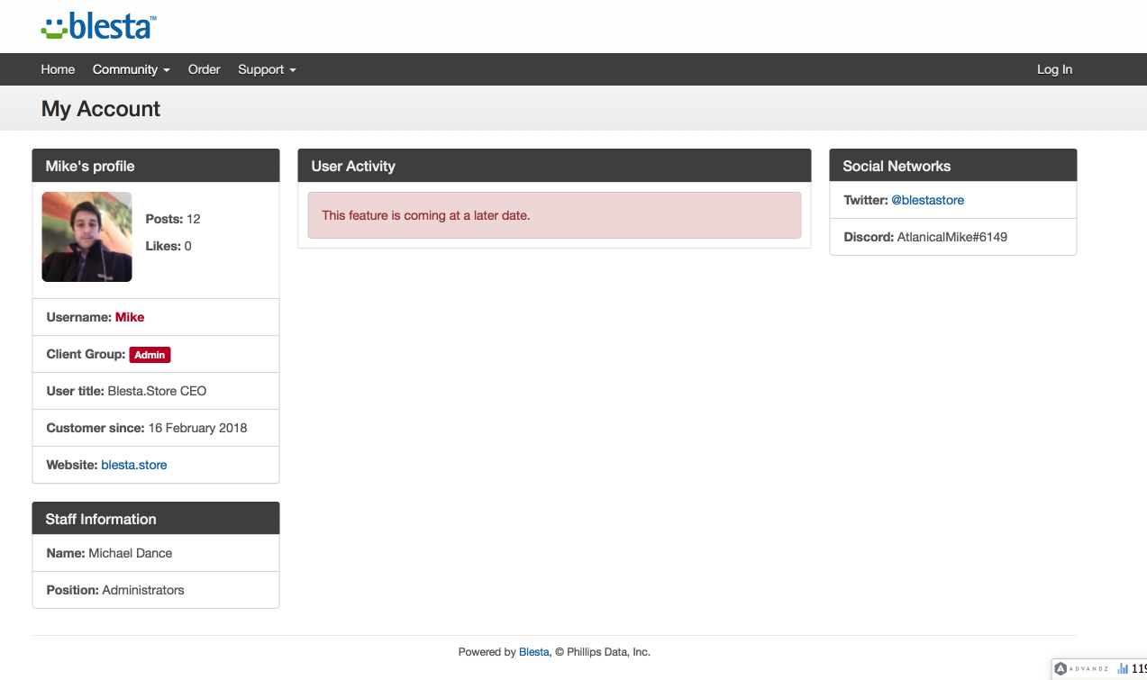
Task: Click the Blesta logo
Action: 99,26
